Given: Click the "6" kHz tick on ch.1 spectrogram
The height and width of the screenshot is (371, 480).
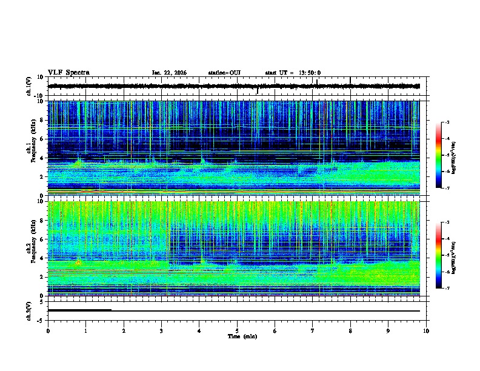Looking at the screenshot, I should [x=42, y=139].
